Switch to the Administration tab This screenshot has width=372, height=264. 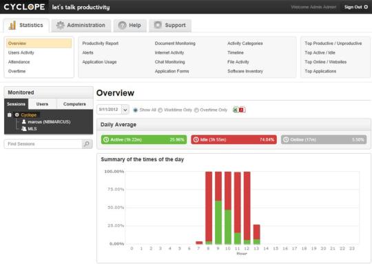(x=81, y=26)
